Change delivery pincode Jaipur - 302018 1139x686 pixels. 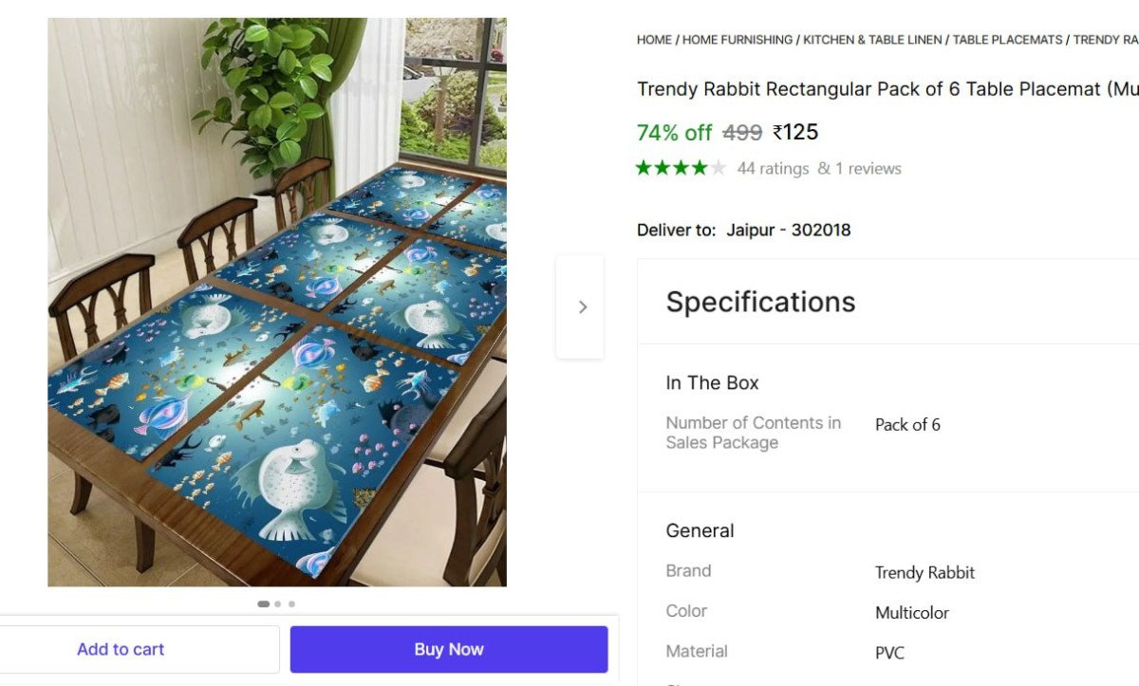pos(788,230)
